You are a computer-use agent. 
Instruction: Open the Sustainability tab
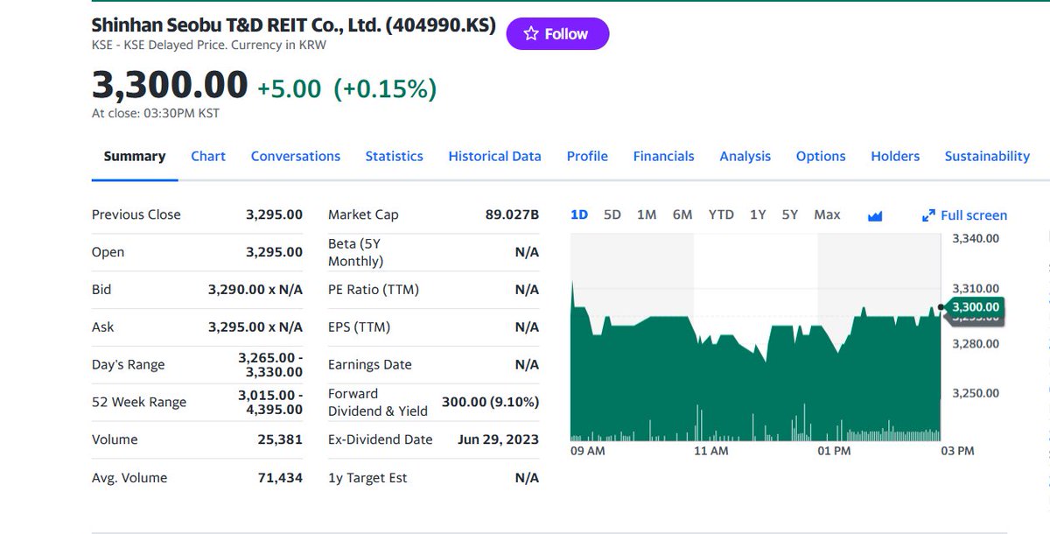[x=987, y=156]
